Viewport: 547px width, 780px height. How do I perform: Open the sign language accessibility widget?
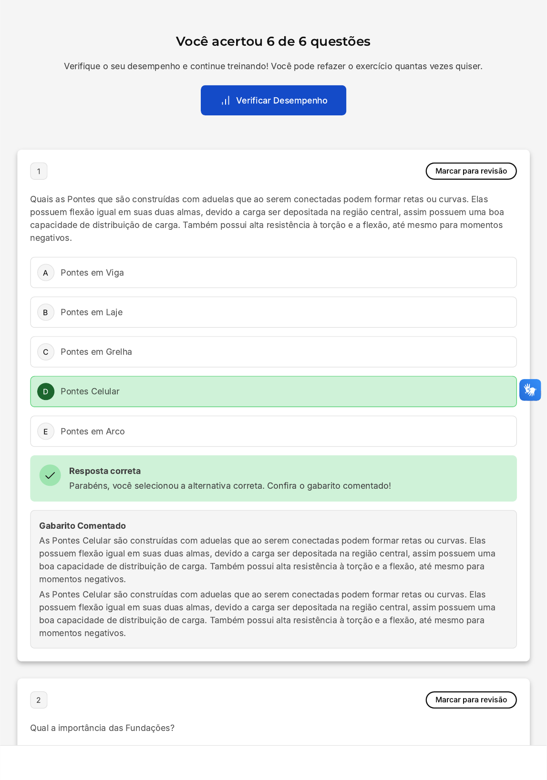coord(530,390)
